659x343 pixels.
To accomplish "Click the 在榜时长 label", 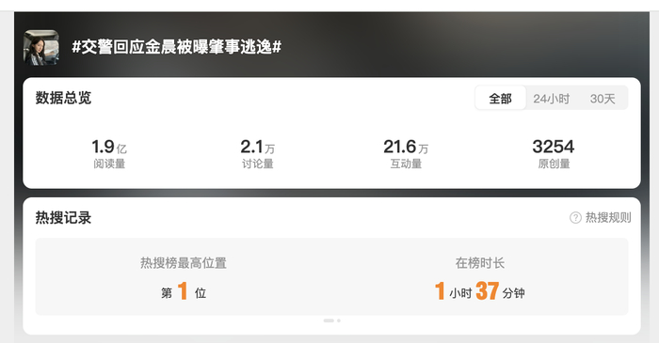I will click(479, 263).
